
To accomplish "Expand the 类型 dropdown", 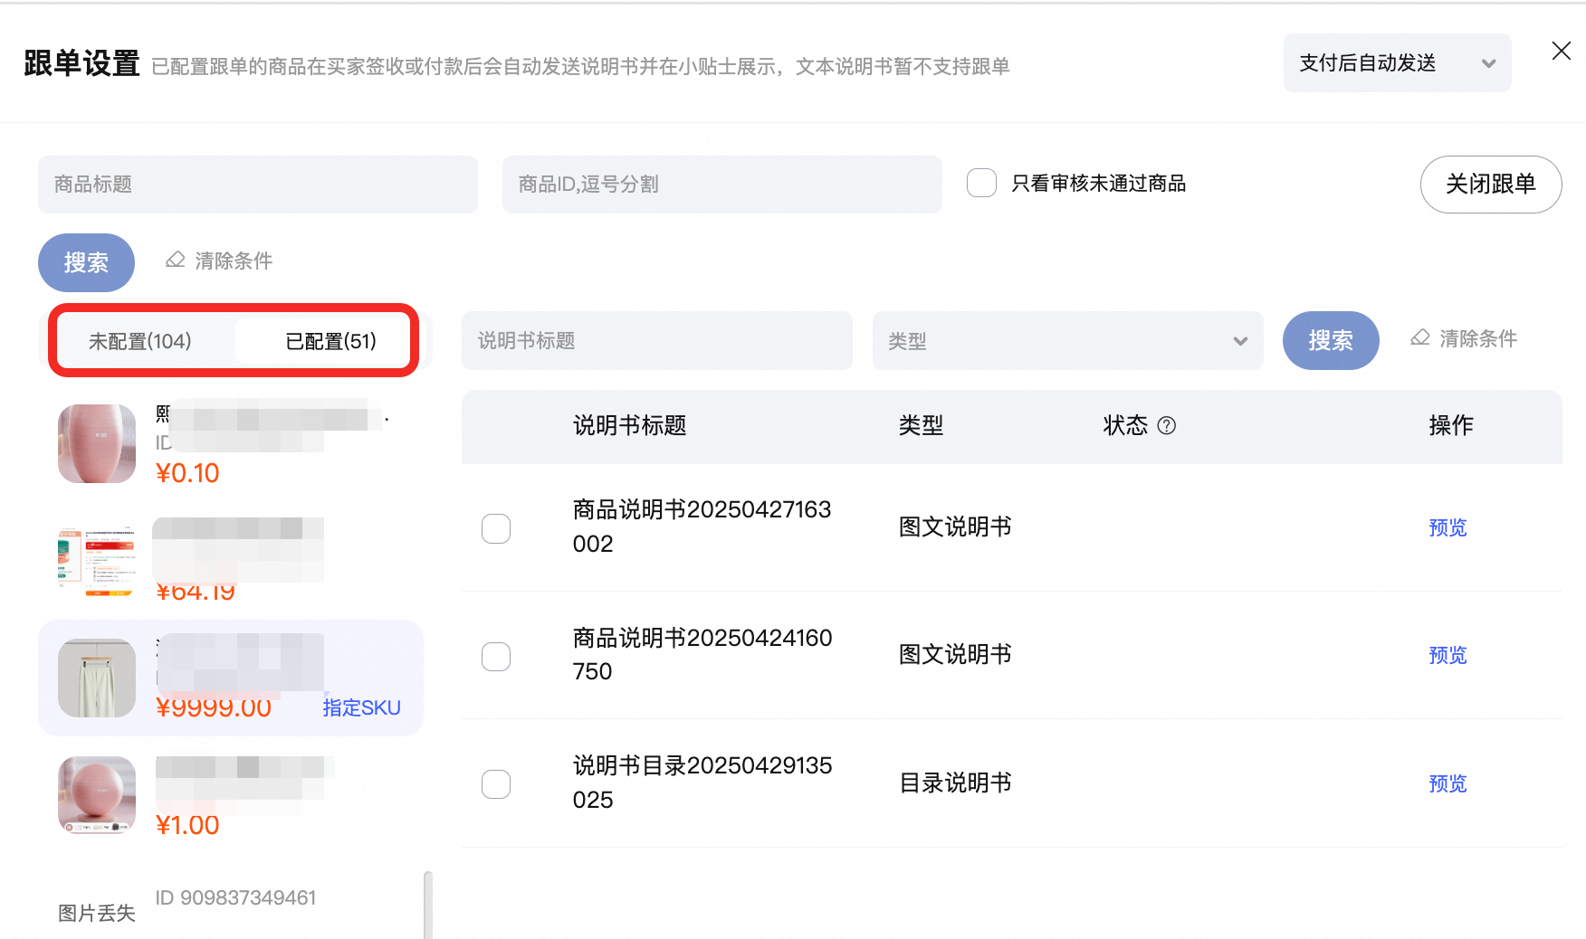I will 1068,341.
